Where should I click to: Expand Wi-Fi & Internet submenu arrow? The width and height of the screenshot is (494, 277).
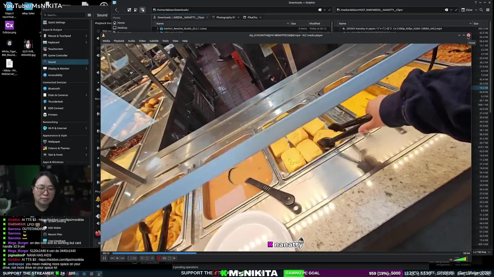[x=86, y=128]
